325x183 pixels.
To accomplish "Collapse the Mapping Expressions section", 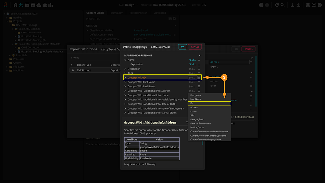I will [200, 56].
